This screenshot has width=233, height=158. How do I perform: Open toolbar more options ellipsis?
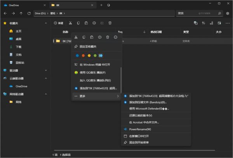228,23
